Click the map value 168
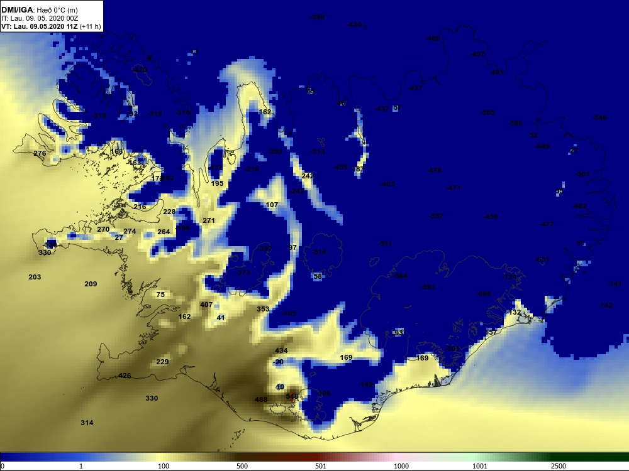Image resolution: width=629 pixels, height=471 pixels. (x=117, y=151)
